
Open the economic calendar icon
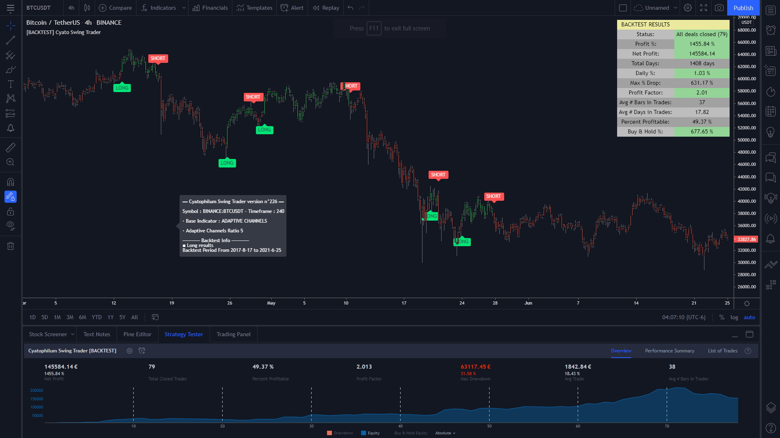coord(771,111)
